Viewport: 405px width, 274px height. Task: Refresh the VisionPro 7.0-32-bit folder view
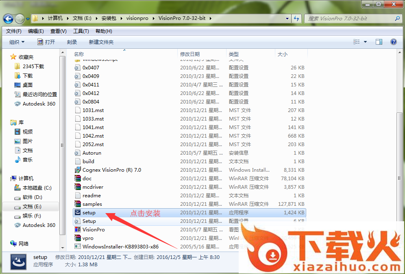[x=296, y=18]
